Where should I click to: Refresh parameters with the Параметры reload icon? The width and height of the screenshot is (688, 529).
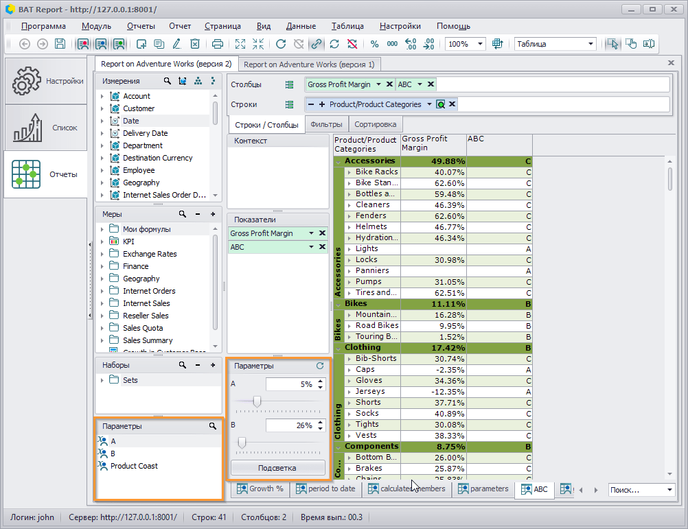(320, 366)
